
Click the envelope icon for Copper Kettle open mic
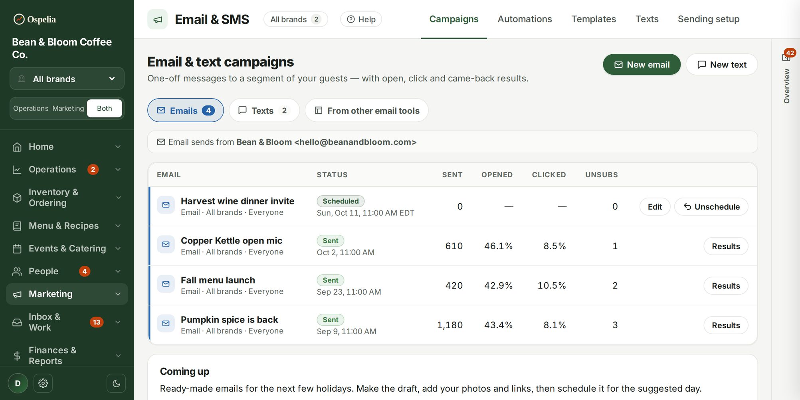pos(166,244)
